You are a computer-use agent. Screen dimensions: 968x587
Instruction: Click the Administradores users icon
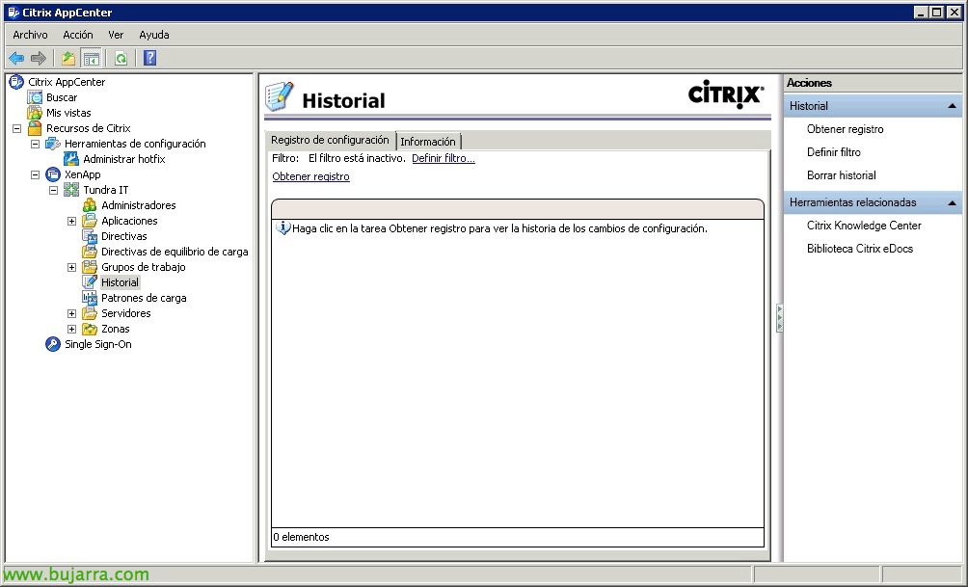90,205
